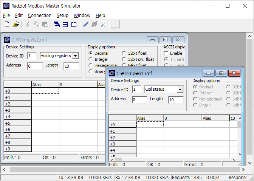254x181 pixels.
Task: Select row +7 header in a2.rmf
Action: point(18,136)
